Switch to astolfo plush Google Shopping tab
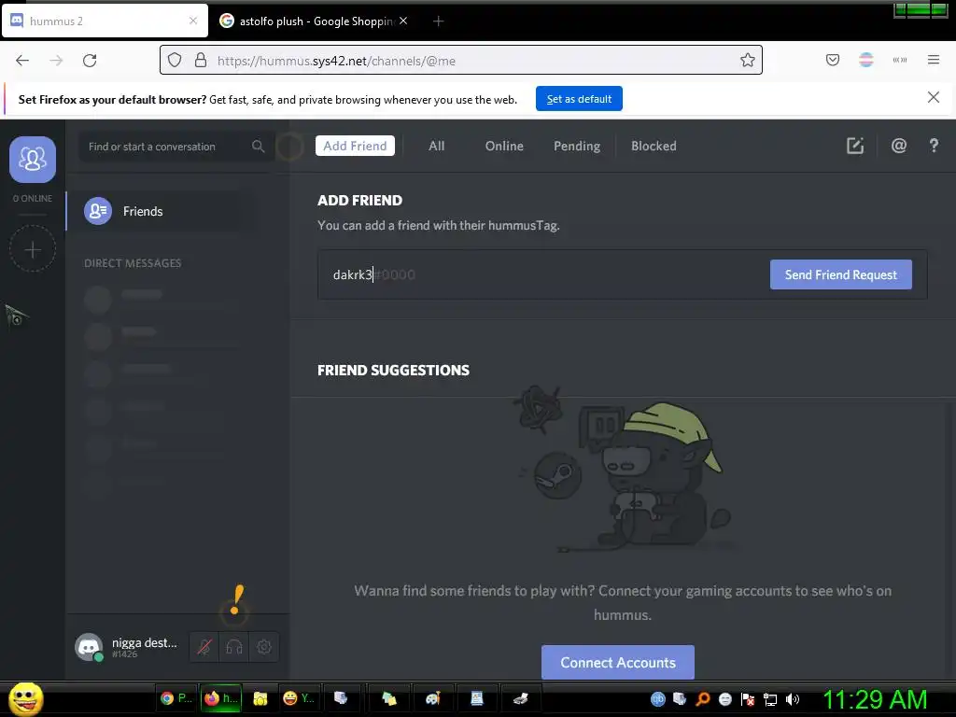 (x=314, y=21)
